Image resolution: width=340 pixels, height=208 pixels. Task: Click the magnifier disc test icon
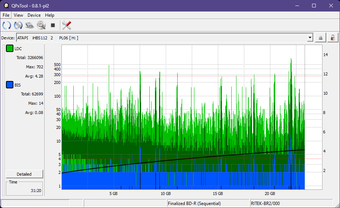(x=41, y=25)
